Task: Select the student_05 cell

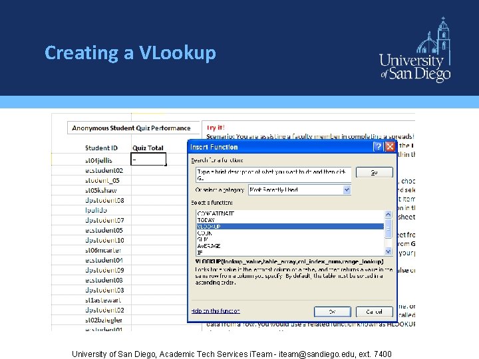Action: point(102,180)
